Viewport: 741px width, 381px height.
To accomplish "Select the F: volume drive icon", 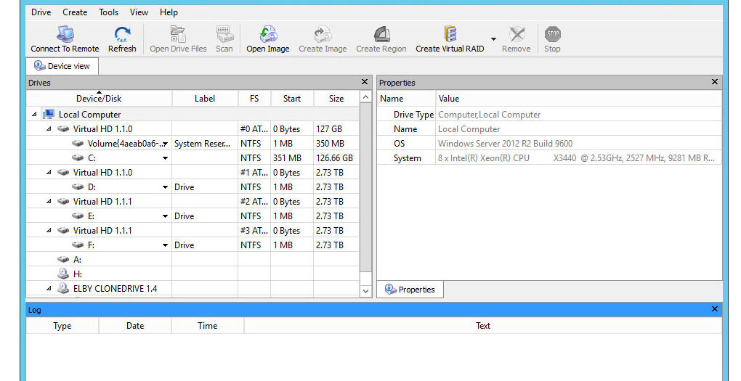I will pyautogui.click(x=78, y=245).
